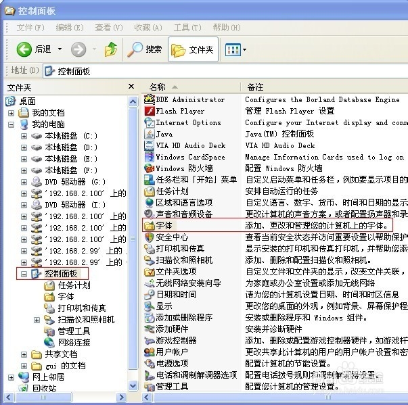Open the 文件夹选项 icon
The width and height of the screenshot is (408, 405).
pyautogui.click(x=150, y=272)
